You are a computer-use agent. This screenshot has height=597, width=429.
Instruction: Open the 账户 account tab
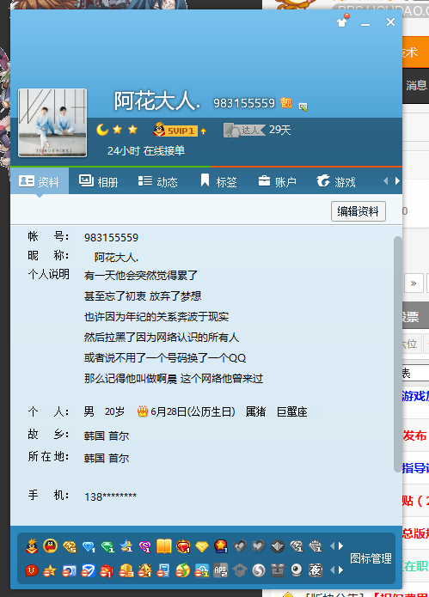click(278, 181)
